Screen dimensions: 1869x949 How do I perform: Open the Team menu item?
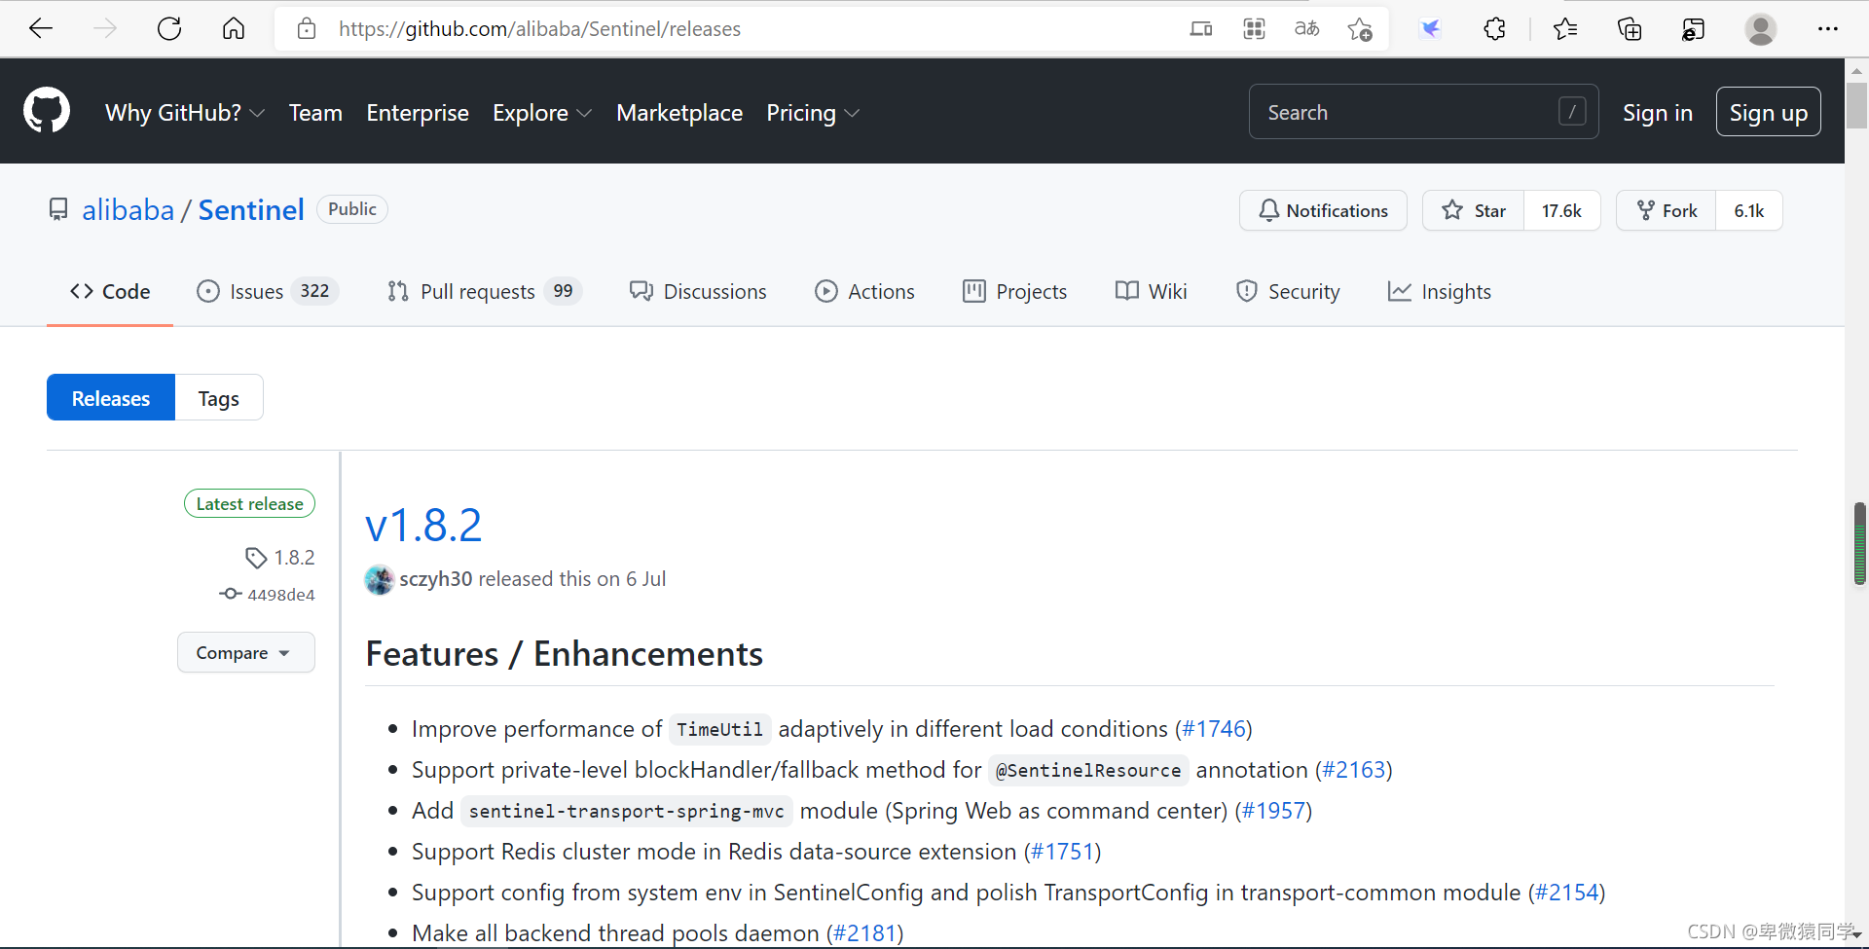(x=315, y=113)
